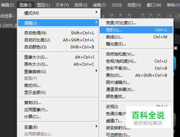Open the 图层(L) menu
Viewport: 180px width, 137px height.
coord(44,5)
